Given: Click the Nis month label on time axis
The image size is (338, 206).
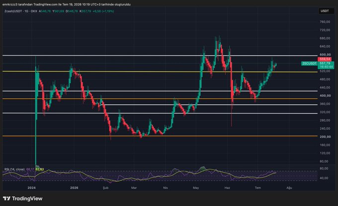Looking at the screenshot, I should click(166, 188).
